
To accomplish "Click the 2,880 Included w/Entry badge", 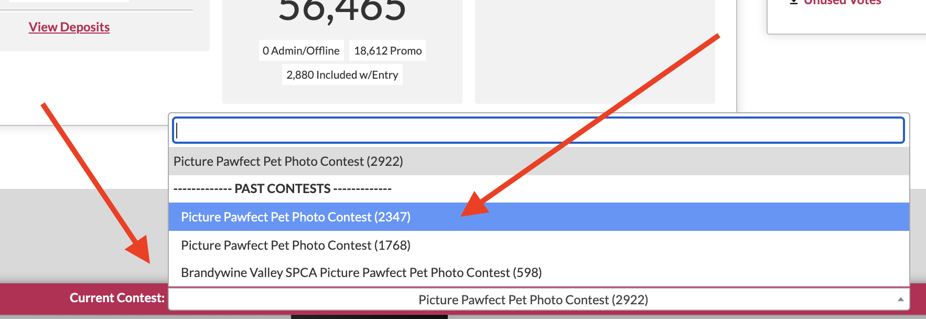I will click(x=342, y=75).
